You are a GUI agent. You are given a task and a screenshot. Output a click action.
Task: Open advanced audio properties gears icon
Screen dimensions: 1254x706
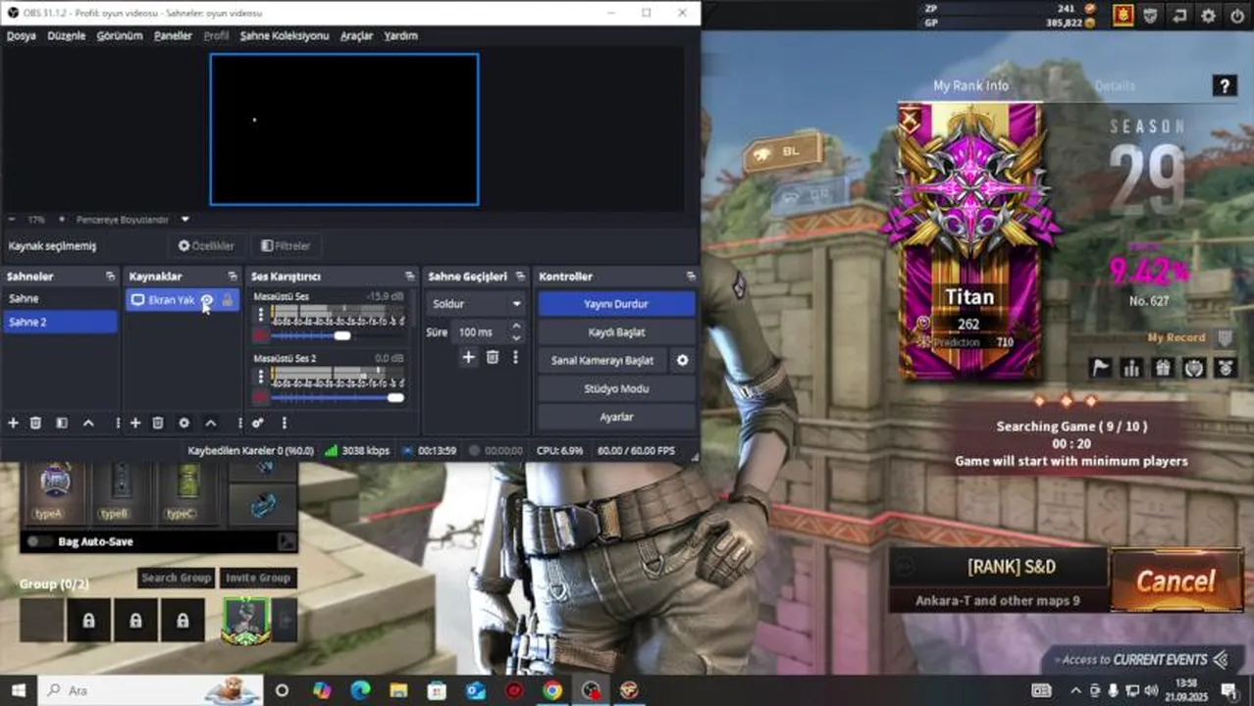(x=258, y=423)
